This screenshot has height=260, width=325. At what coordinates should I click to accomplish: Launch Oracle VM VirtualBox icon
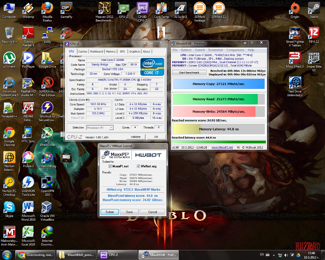point(47,211)
